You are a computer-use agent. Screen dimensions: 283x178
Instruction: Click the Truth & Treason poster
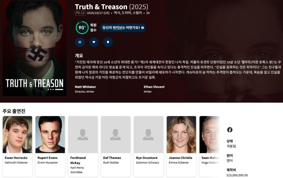point(34,48)
